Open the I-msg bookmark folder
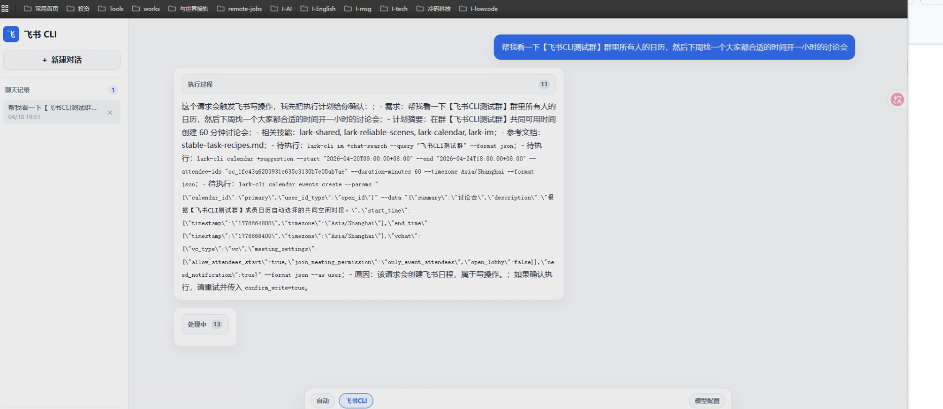 [358, 9]
